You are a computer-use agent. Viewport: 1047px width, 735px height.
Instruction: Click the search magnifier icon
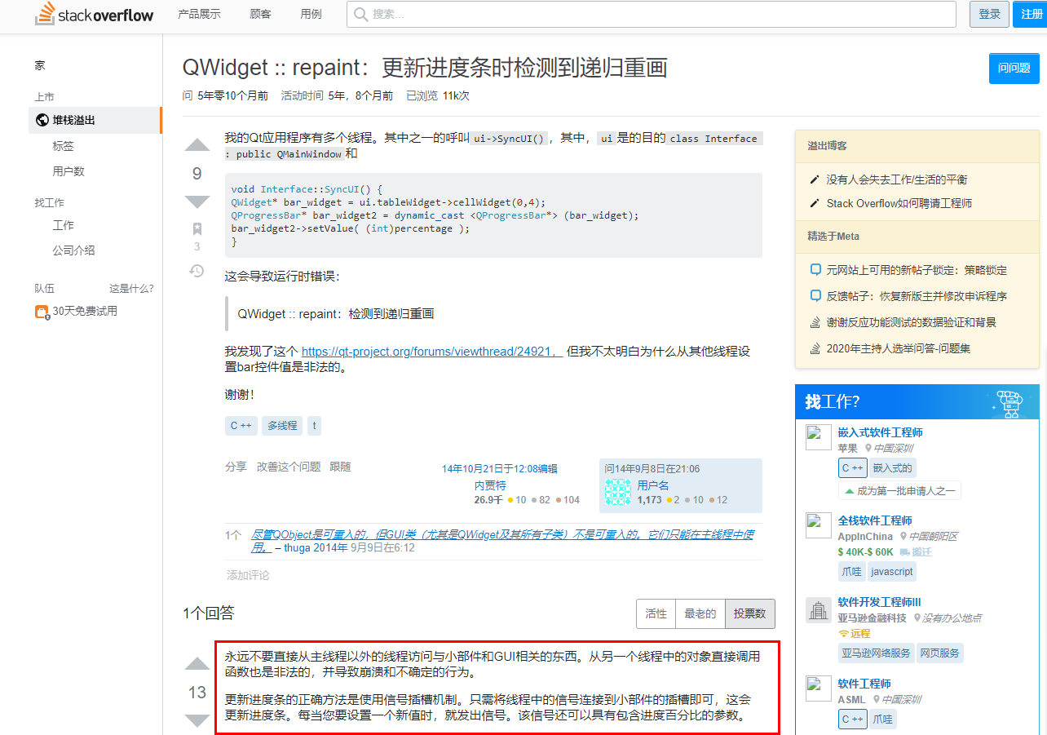point(359,14)
